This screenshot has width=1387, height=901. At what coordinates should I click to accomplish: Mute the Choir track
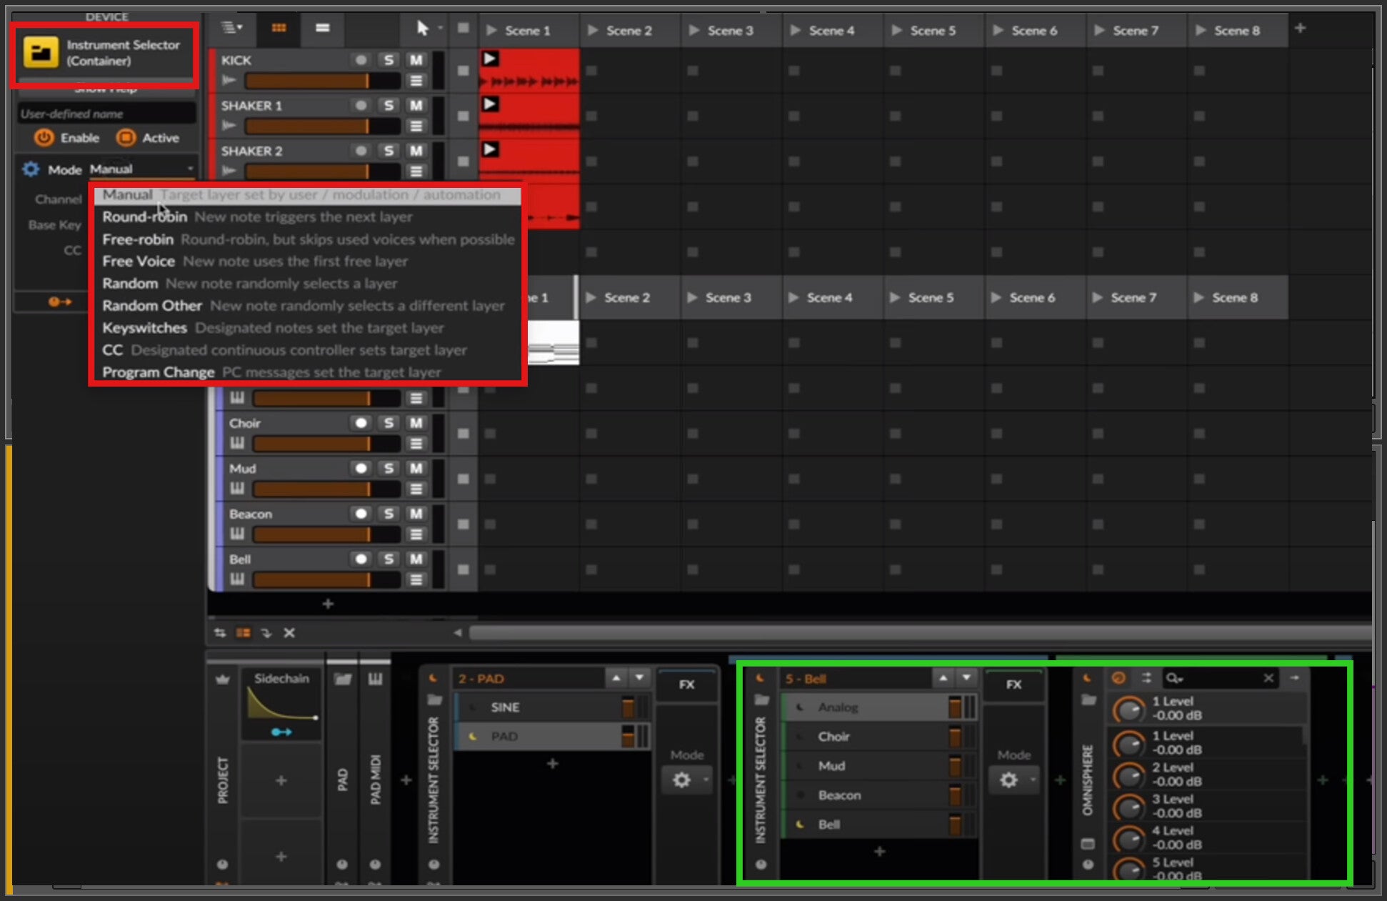coord(416,423)
